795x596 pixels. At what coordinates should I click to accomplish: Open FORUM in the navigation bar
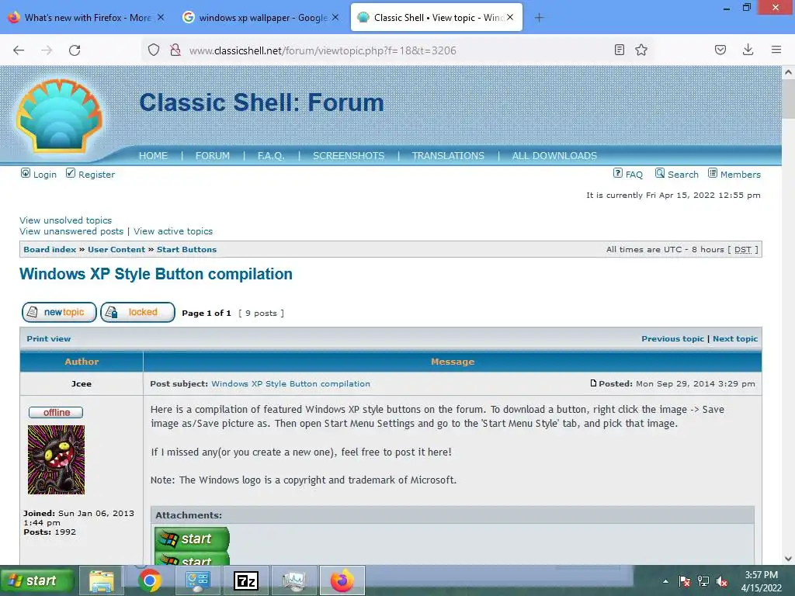[213, 155]
